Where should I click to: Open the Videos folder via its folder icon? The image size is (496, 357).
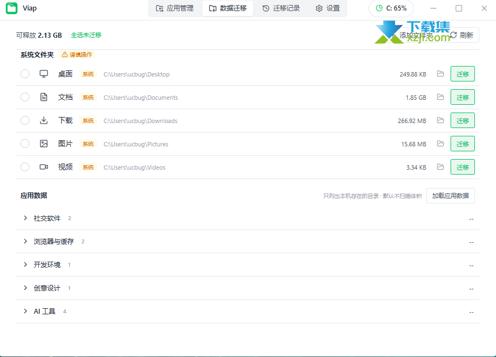click(441, 167)
